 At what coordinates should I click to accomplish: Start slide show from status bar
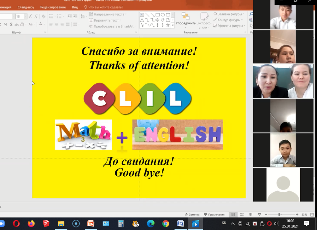(x=260, y=215)
